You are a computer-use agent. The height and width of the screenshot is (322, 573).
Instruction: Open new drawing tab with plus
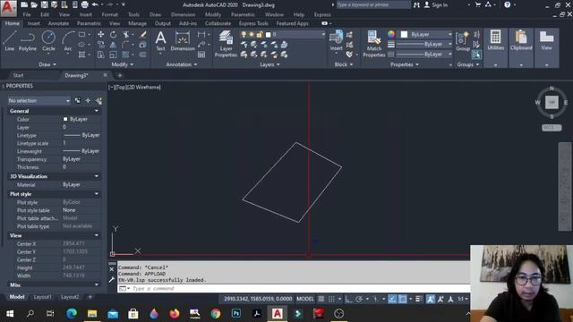point(119,75)
